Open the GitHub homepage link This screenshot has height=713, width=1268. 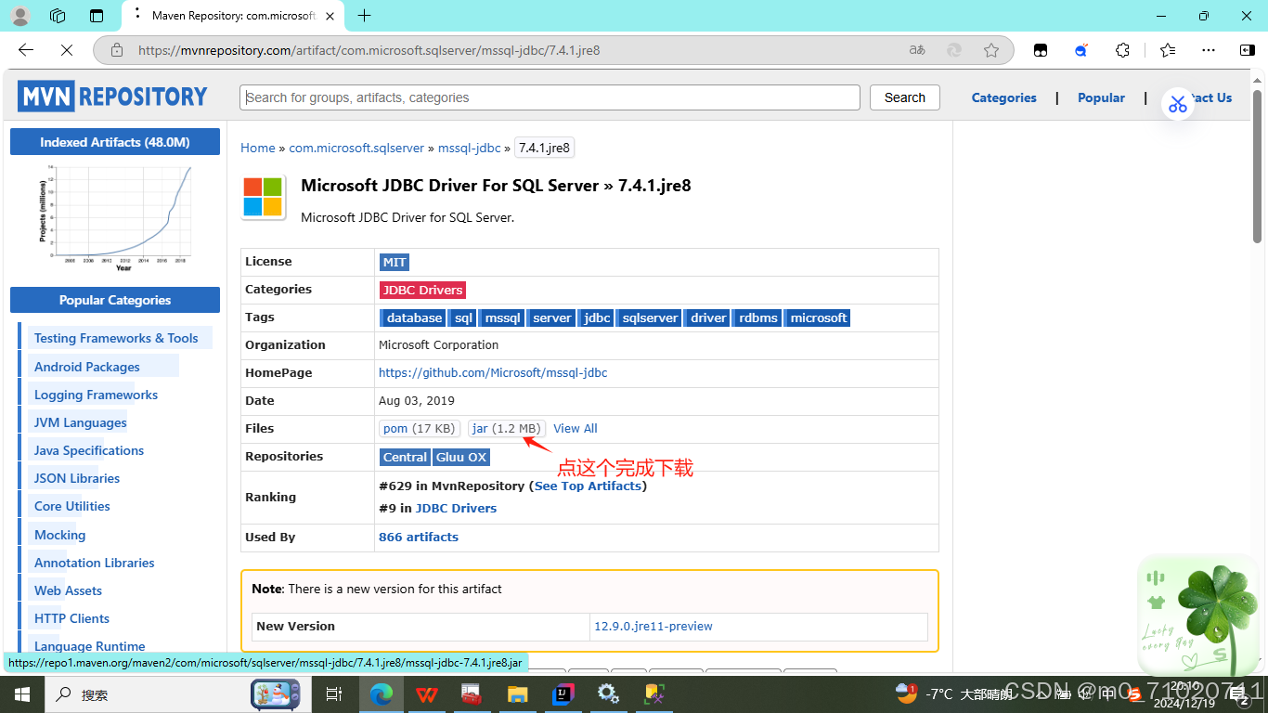(x=493, y=372)
